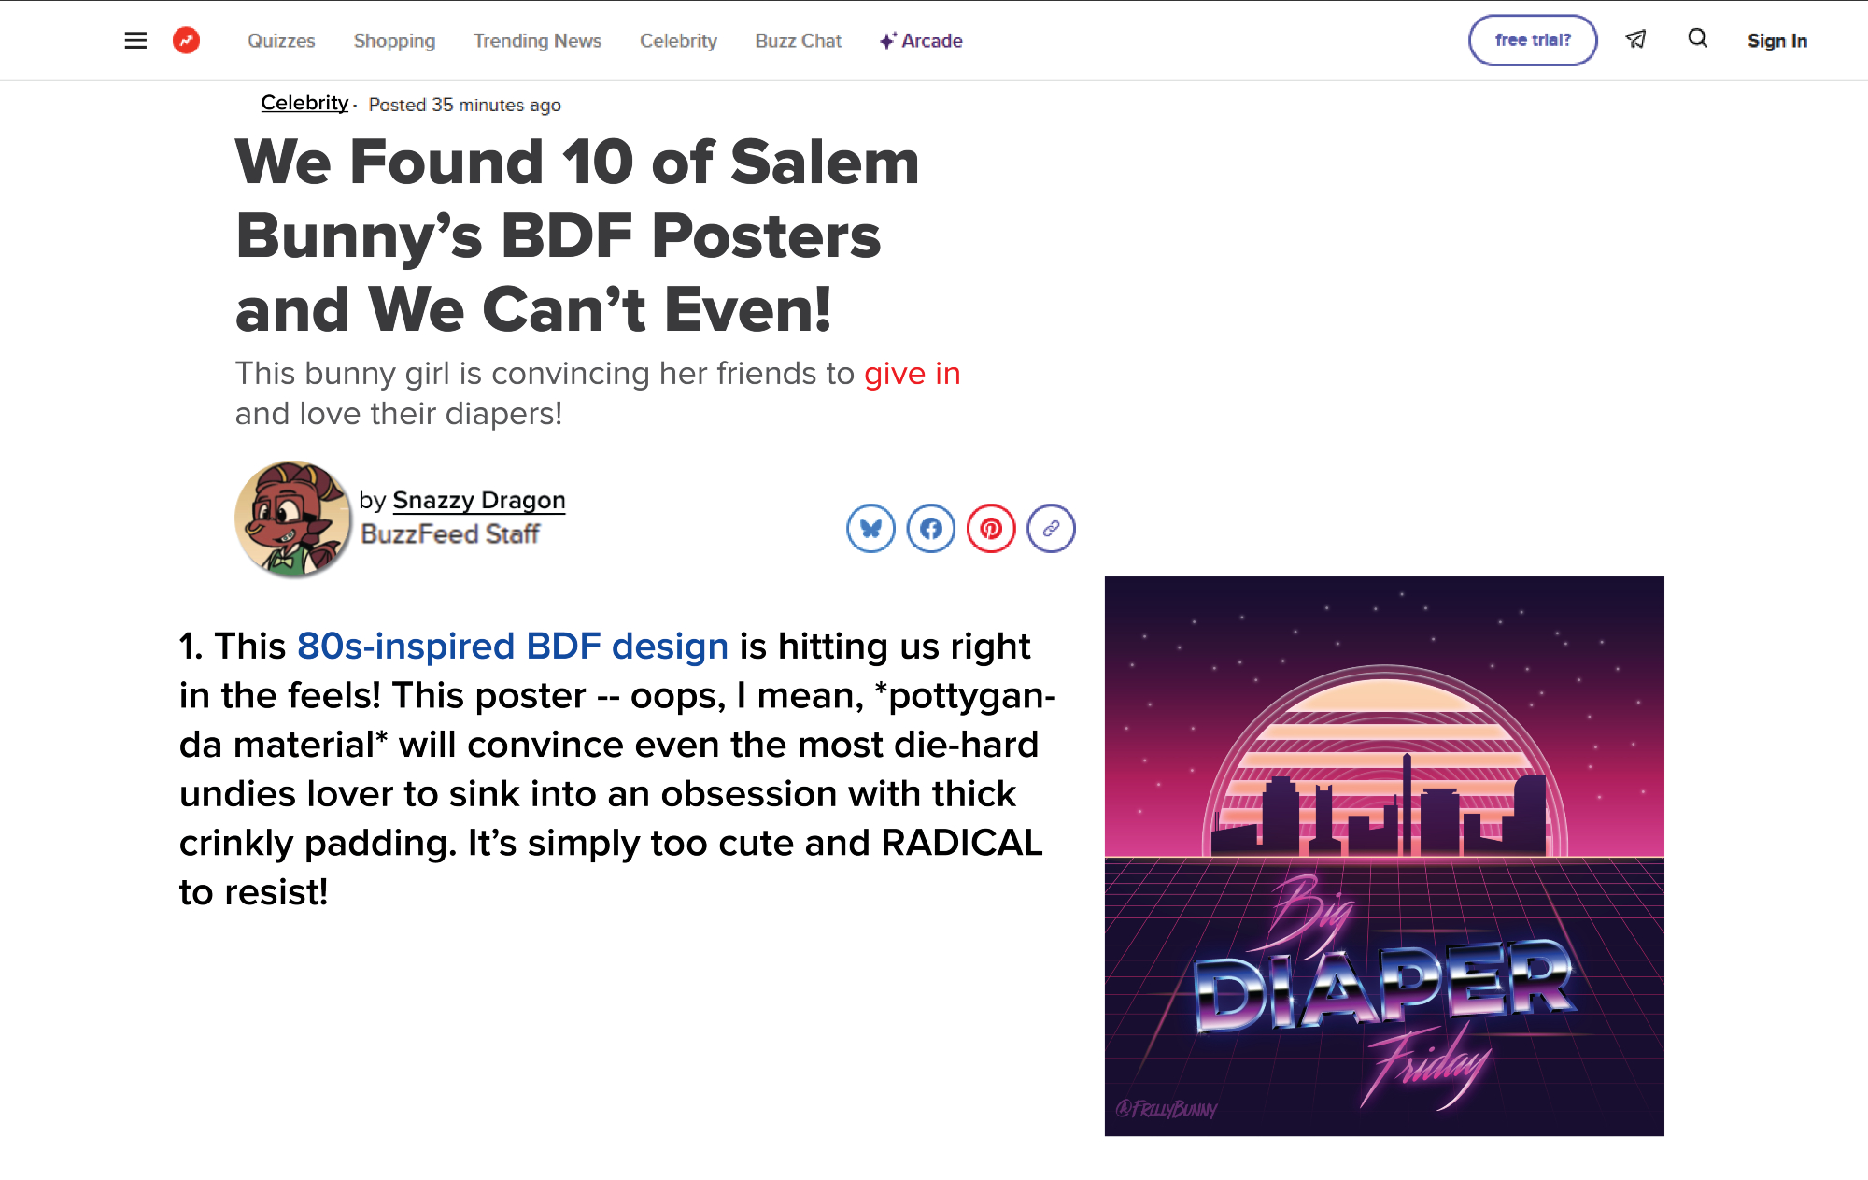Select Celebrity in the top navigation
Image resolution: width=1868 pixels, height=1180 pixels.
(678, 41)
